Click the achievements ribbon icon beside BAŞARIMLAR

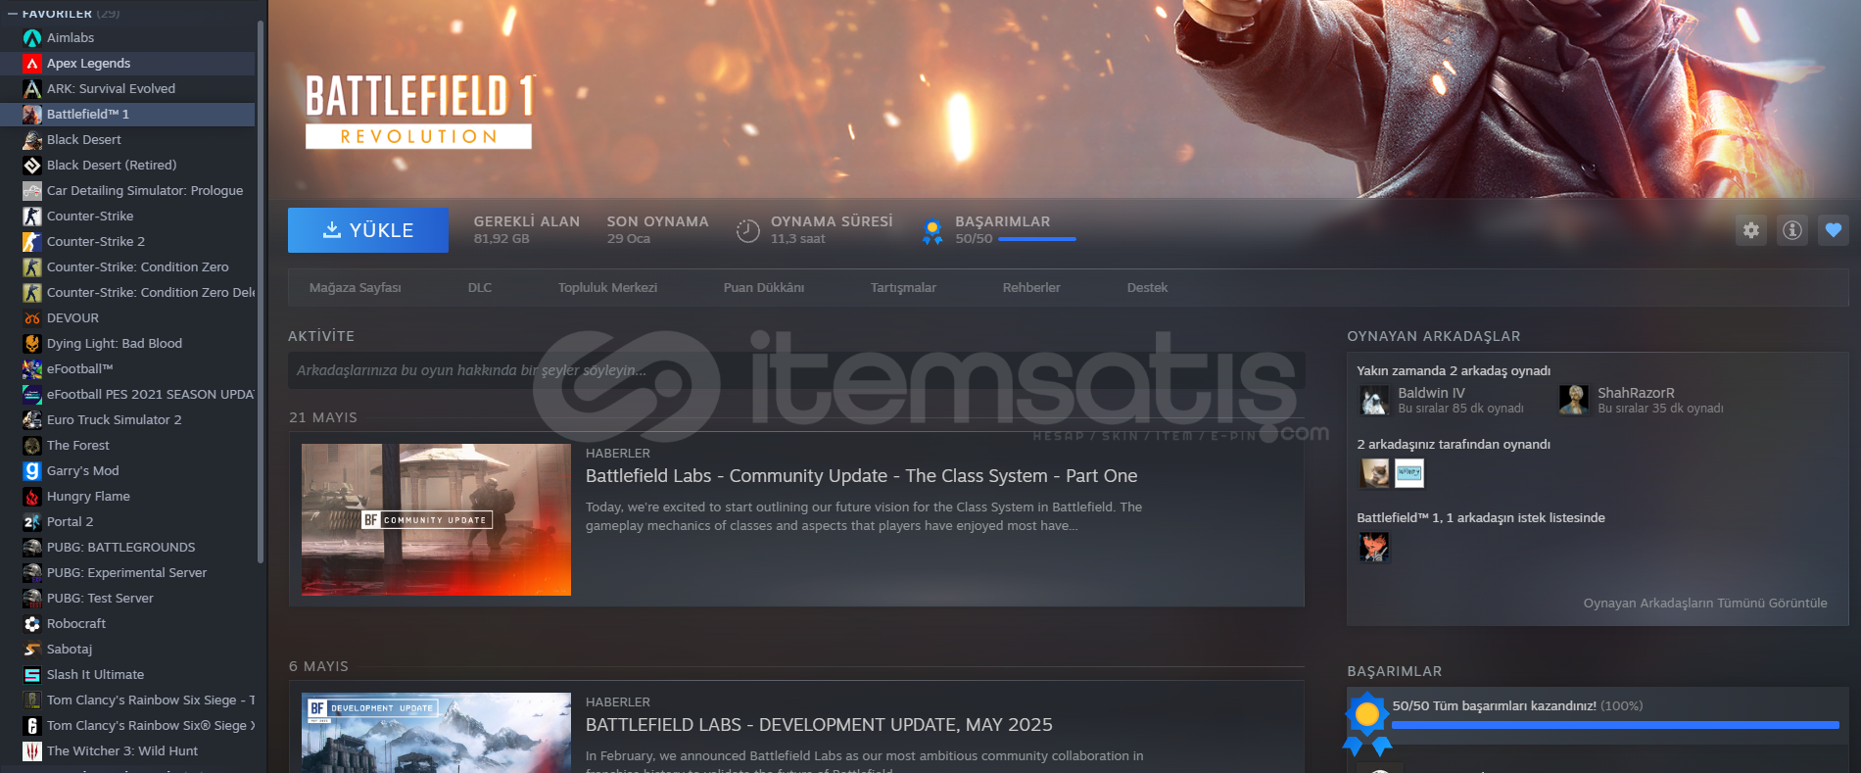tap(932, 231)
